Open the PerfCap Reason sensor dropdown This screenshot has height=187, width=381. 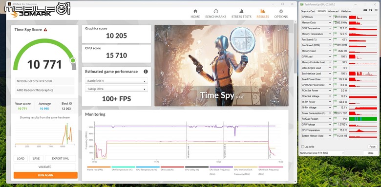[x=330, y=119]
